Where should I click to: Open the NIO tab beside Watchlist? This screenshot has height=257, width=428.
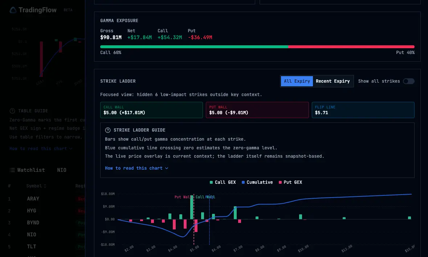pyautogui.click(x=62, y=170)
